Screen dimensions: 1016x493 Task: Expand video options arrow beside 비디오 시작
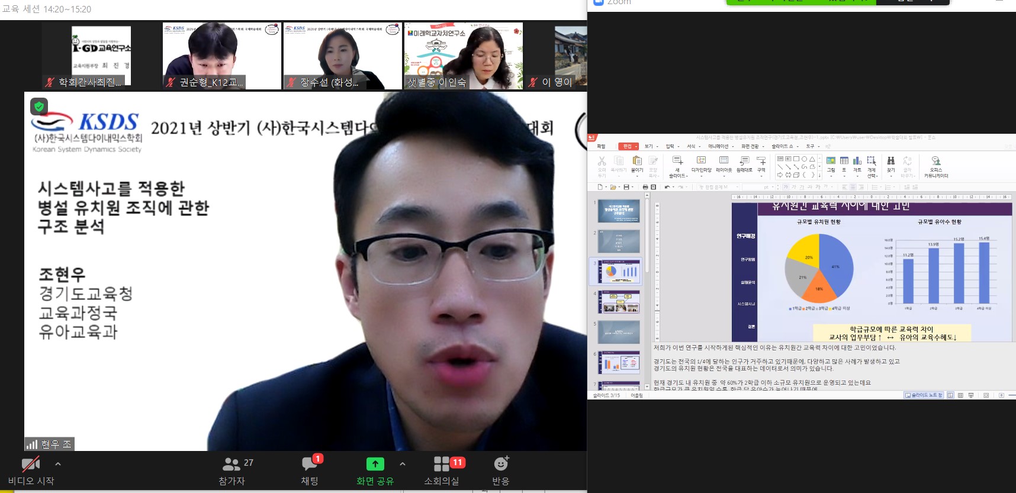click(58, 464)
